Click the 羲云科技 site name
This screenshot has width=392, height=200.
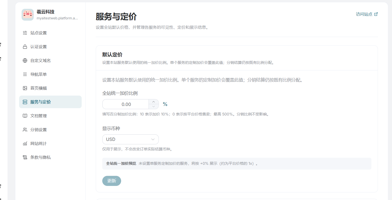tap(45, 12)
